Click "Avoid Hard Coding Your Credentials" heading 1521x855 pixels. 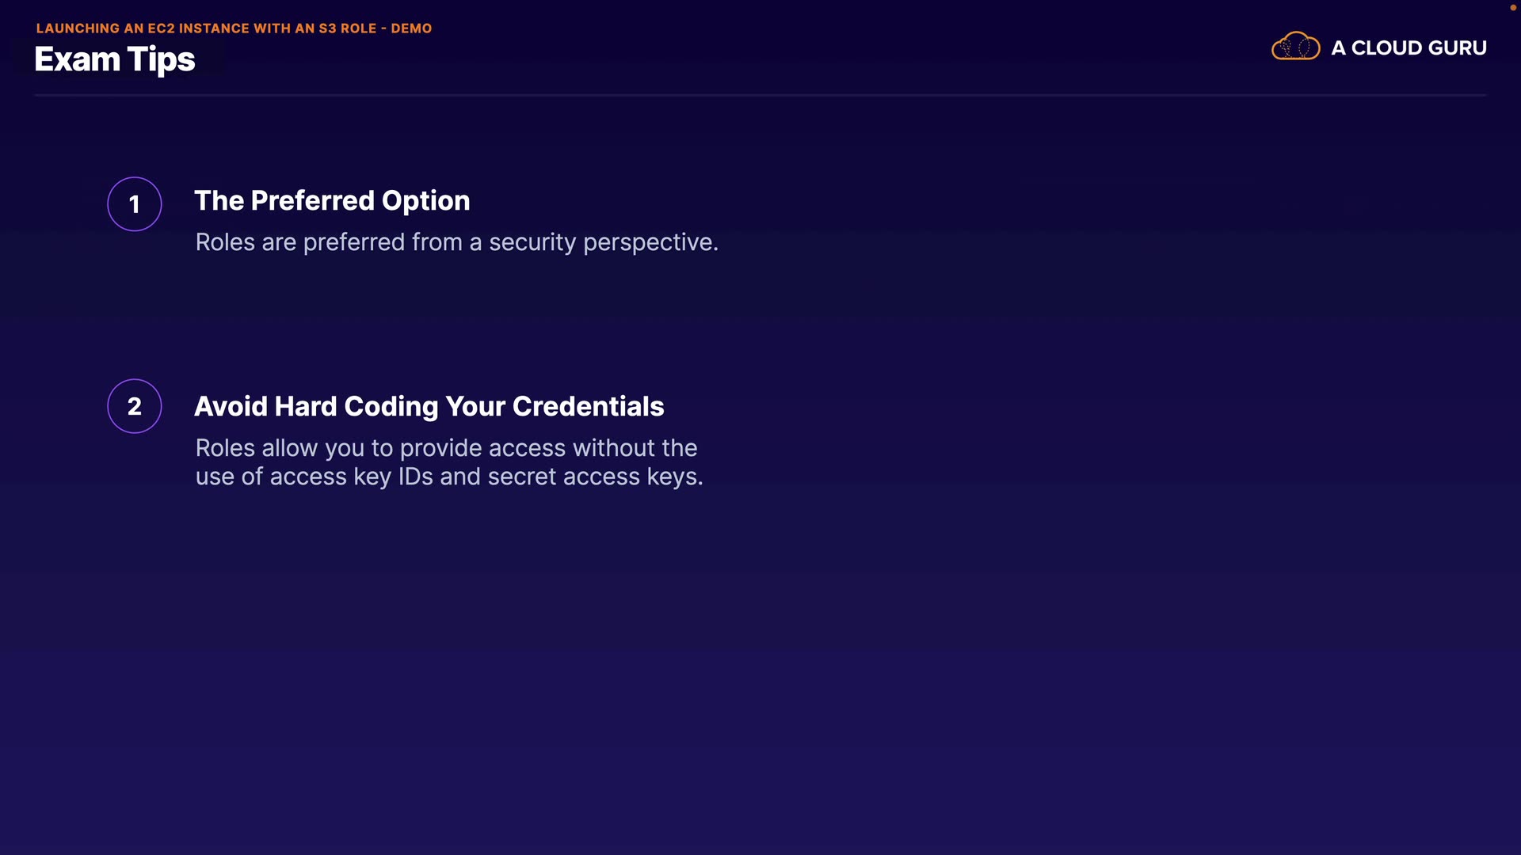coord(429,407)
